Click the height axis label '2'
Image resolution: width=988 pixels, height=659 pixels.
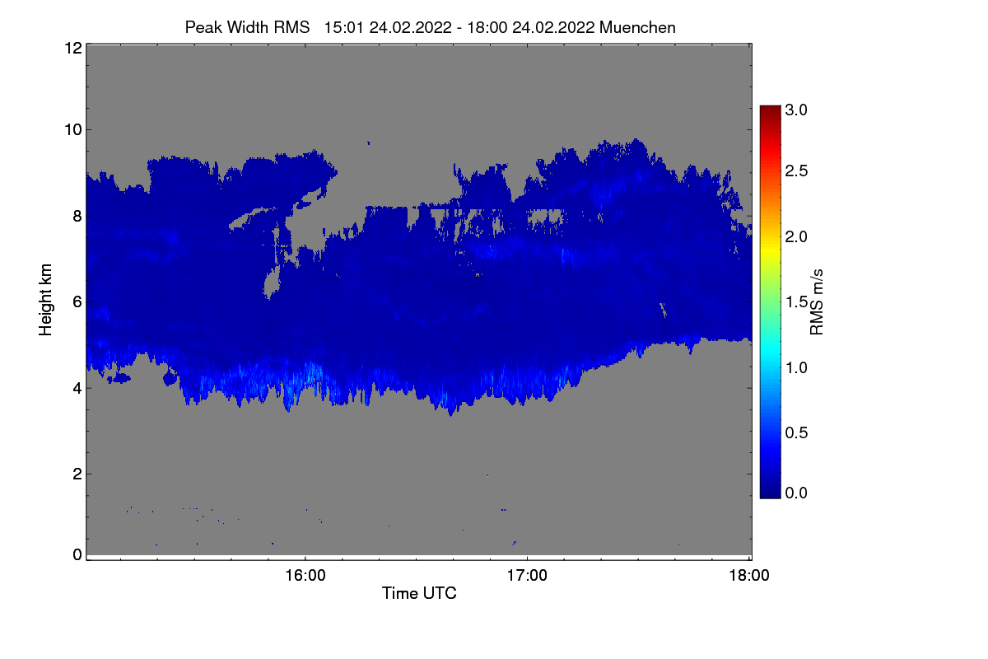tap(77, 474)
